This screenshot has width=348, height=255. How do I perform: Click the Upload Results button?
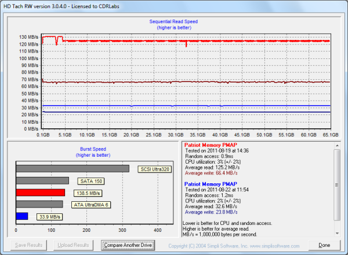tap(73, 245)
